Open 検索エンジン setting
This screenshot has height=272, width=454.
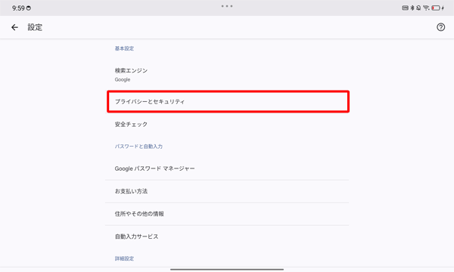[x=227, y=74]
